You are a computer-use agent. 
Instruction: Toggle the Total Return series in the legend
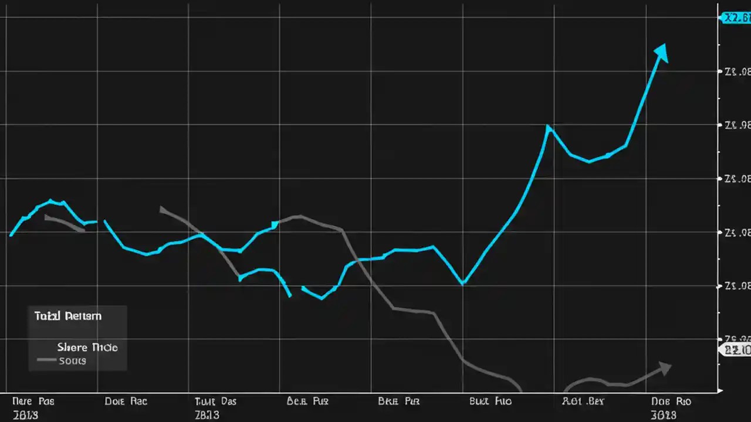tap(67, 316)
